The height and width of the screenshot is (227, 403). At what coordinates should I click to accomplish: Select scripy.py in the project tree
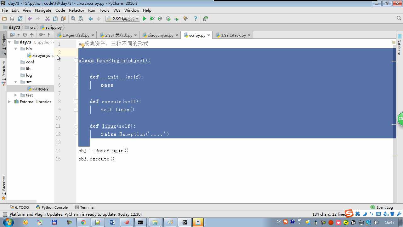pos(40,89)
